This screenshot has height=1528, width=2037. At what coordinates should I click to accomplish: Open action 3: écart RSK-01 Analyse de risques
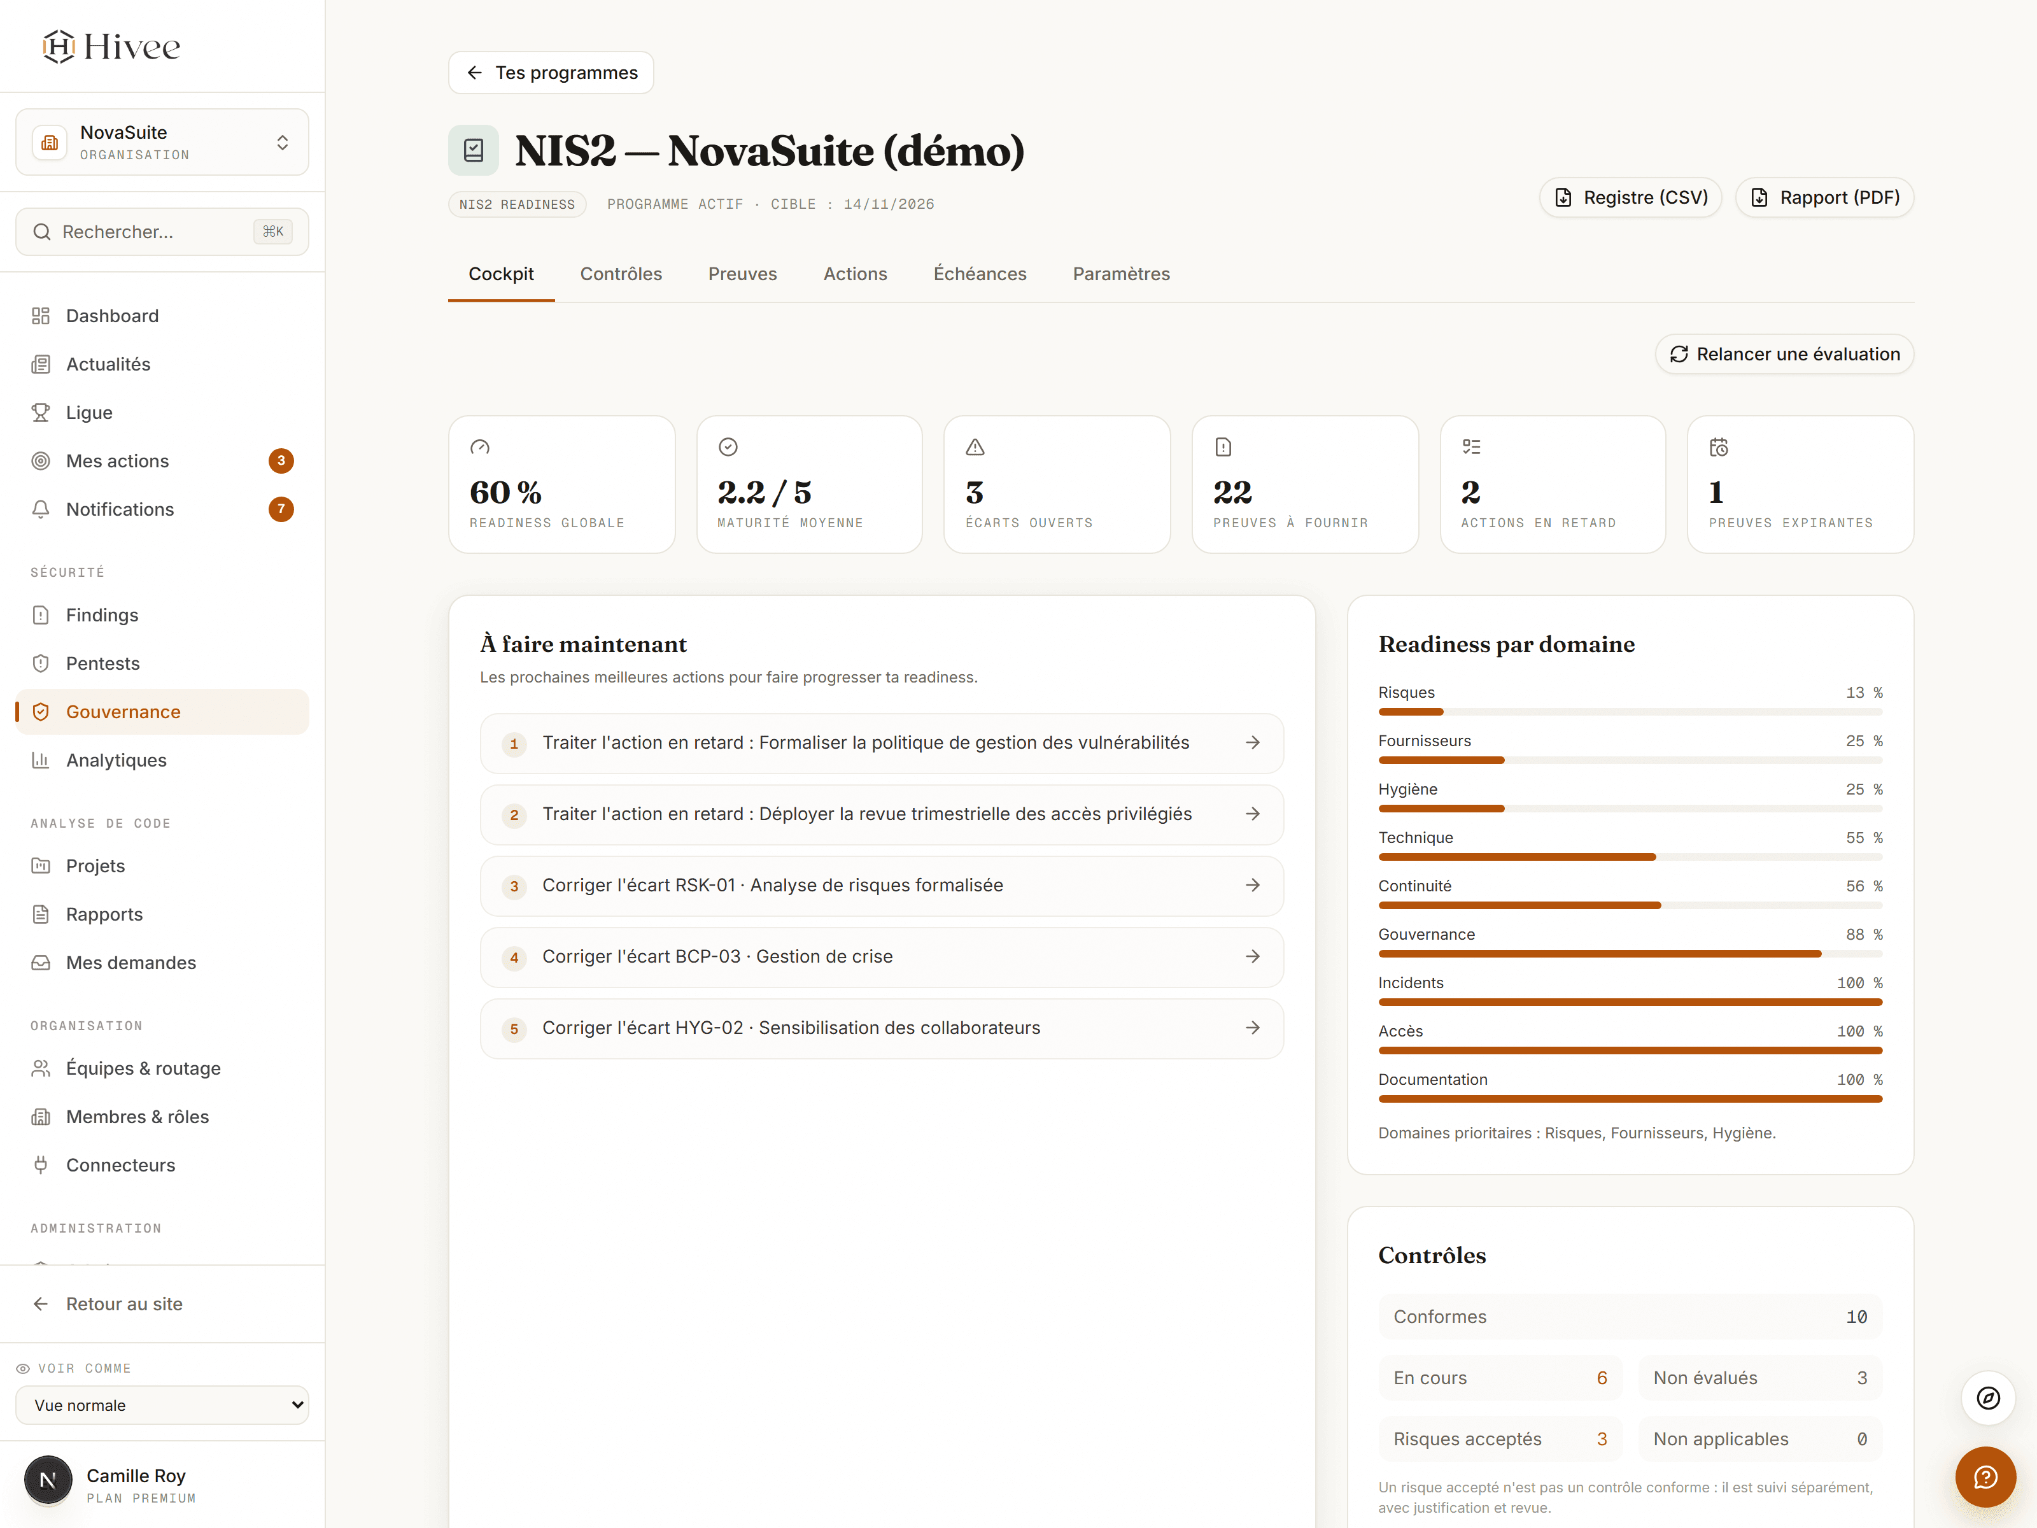pyautogui.click(x=881, y=886)
